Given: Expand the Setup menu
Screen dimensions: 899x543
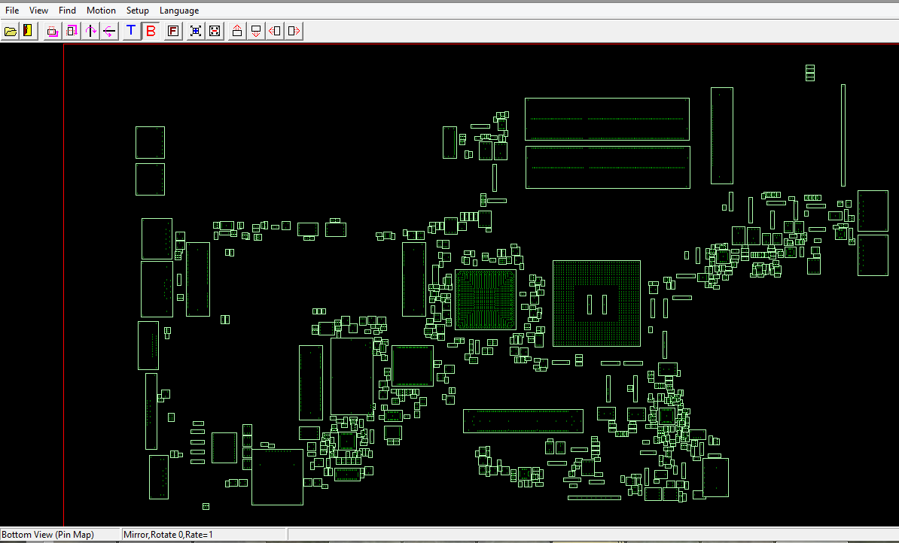Looking at the screenshot, I should coord(138,11).
